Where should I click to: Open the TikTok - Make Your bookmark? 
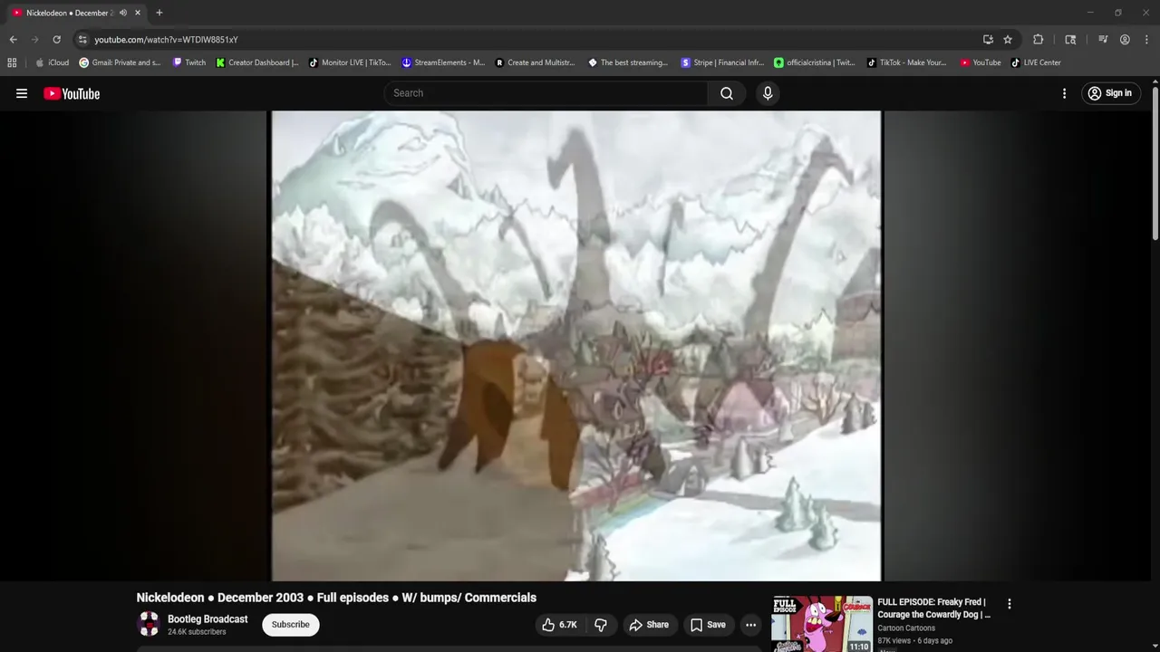tap(907, 62)
